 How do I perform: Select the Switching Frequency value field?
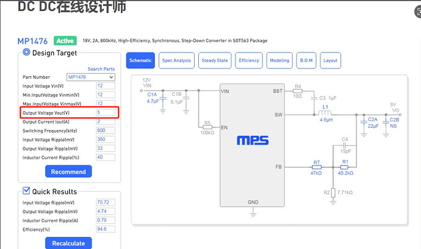click(106, 130)
